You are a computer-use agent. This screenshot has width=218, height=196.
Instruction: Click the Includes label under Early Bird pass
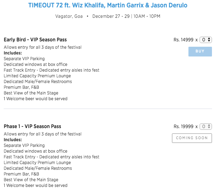pyautogui.click(x=13, y=53)
